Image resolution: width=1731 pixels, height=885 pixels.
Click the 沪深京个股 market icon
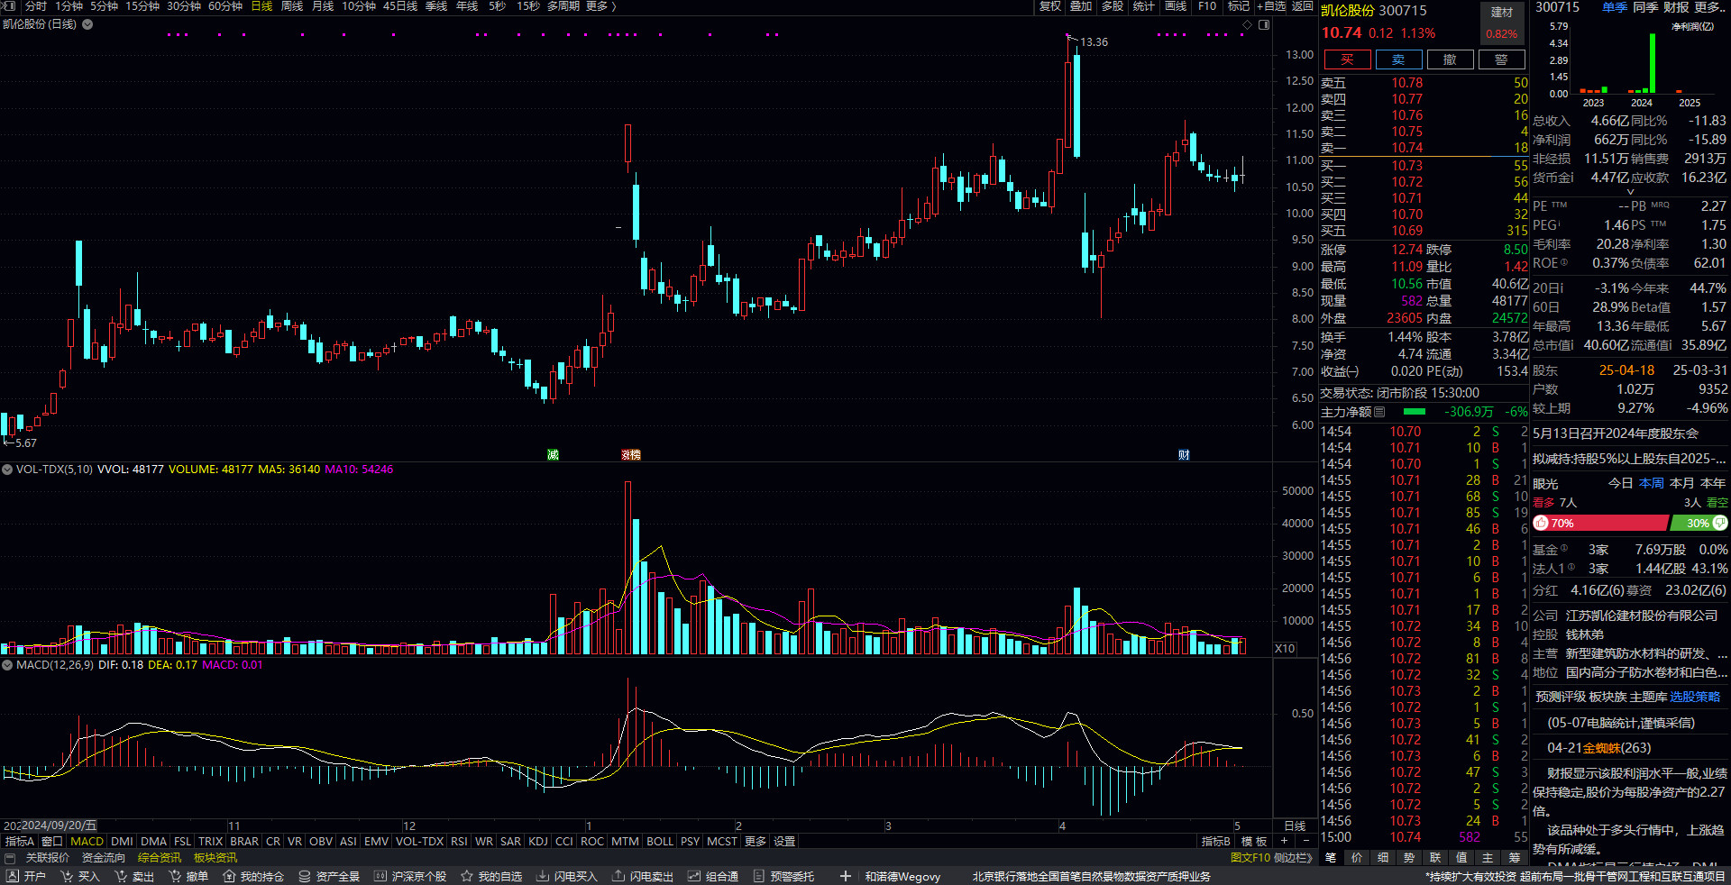point(380,876)
